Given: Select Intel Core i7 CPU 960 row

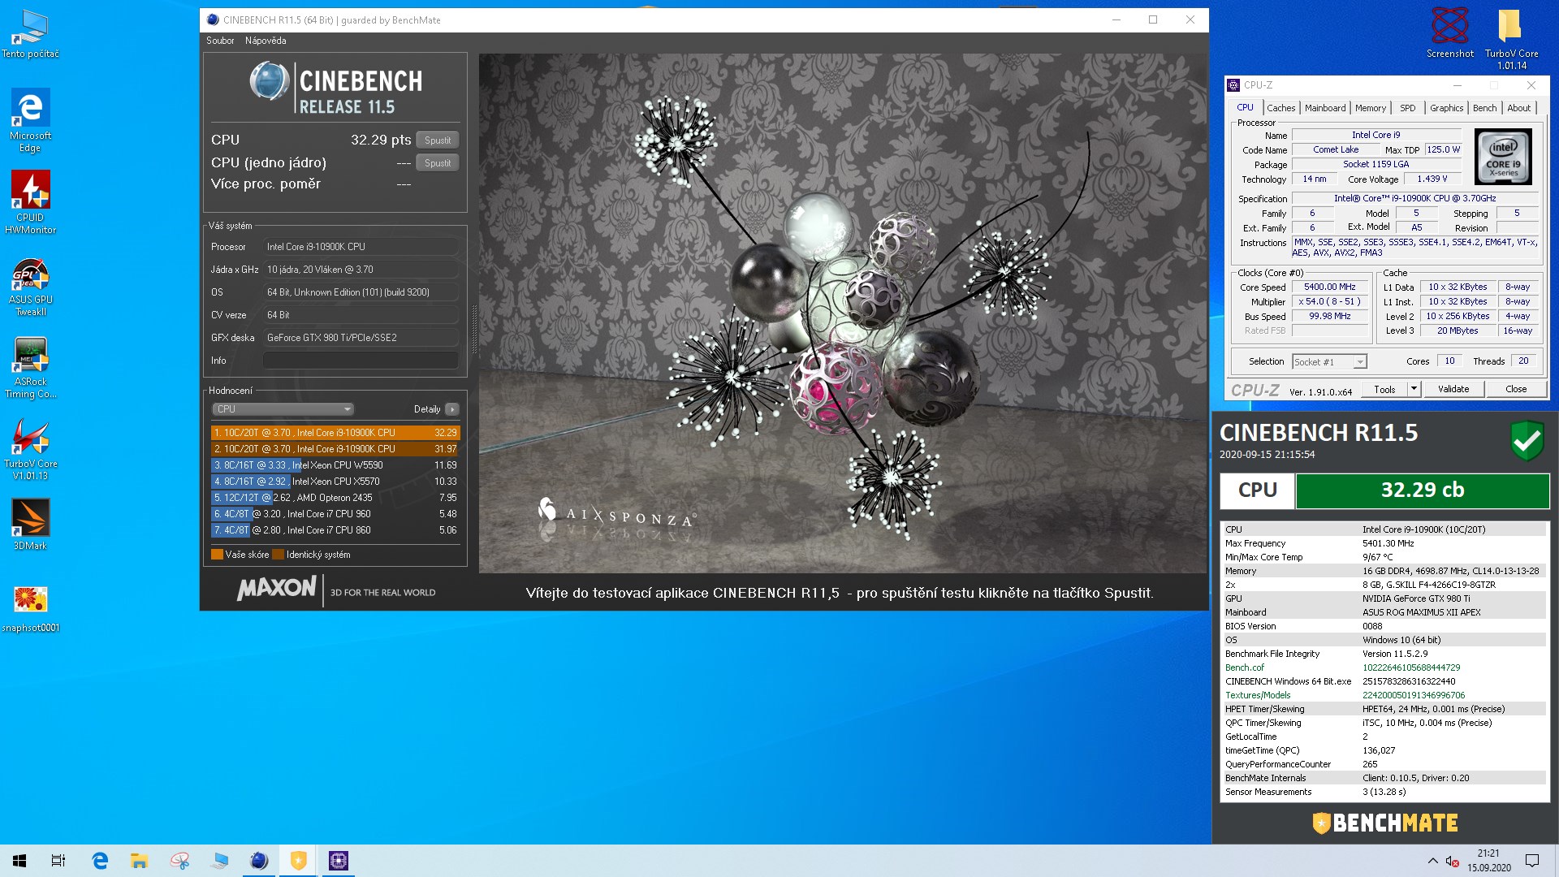Looking at the screenshot, I should [x=335, y=514].
